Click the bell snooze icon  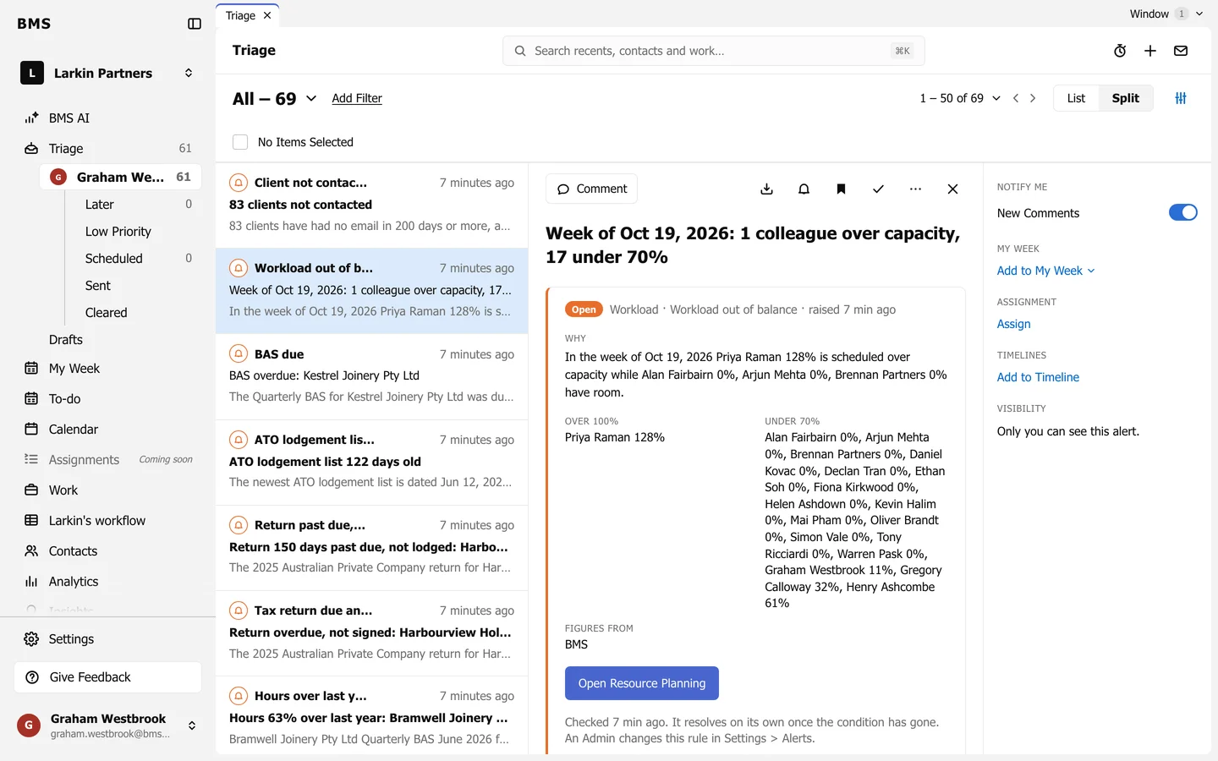[804, 189]
